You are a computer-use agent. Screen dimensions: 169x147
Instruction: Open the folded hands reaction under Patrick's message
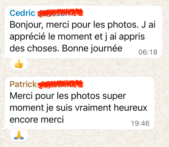pyautogui.click(x=19, y=135)
